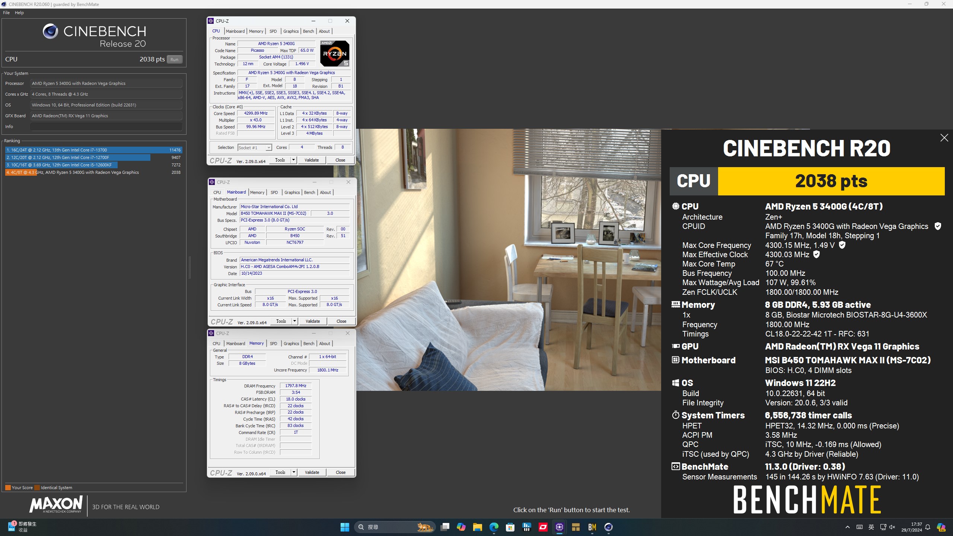Open the BenchMate BM taskbar icon
Image resolution: width=953 pixels, height=536 pixels.
592,527
